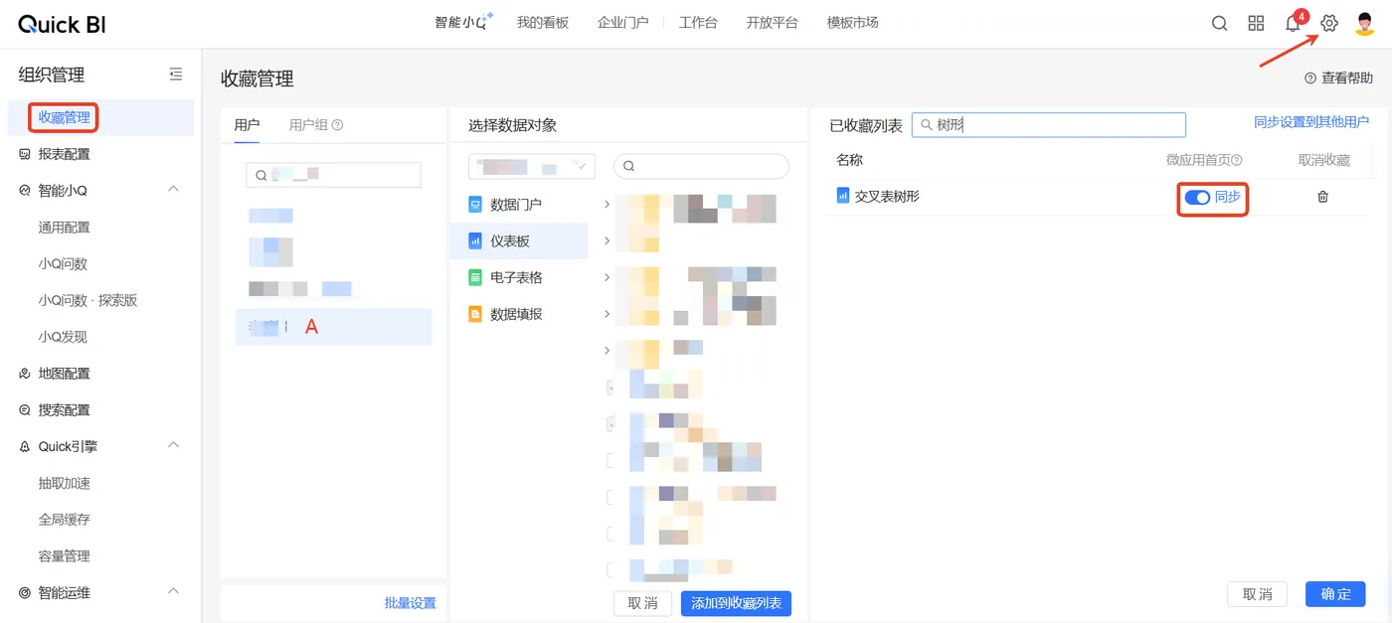
Task: Toggle the 同步 switch for 交叉表树形
Action: click(1197, 197)
